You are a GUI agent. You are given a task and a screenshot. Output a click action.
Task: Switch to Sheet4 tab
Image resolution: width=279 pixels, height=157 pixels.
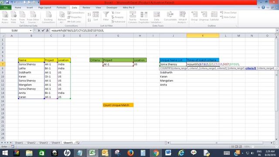56,143
